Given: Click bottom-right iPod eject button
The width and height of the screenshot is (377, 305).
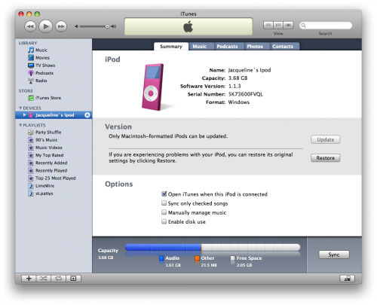Looking at the screenshot, I should click(x=347, y=279).
